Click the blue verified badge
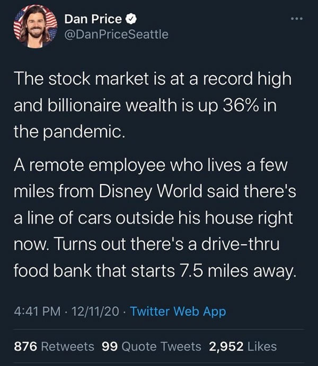 131,20
